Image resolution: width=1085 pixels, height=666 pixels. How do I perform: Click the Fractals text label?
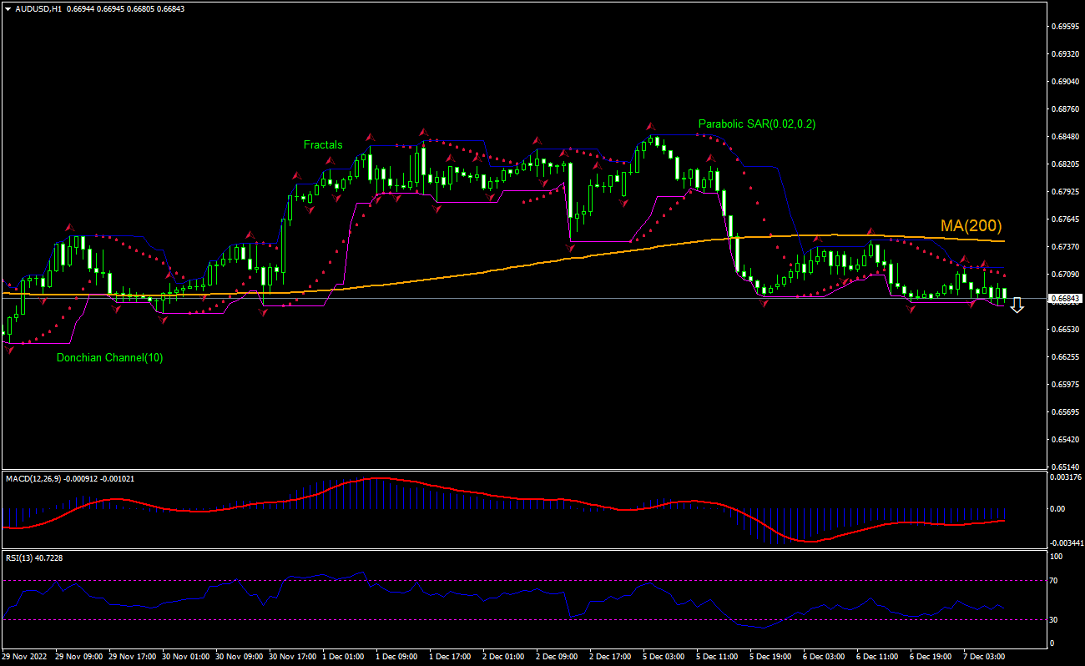tap(322, 144)
